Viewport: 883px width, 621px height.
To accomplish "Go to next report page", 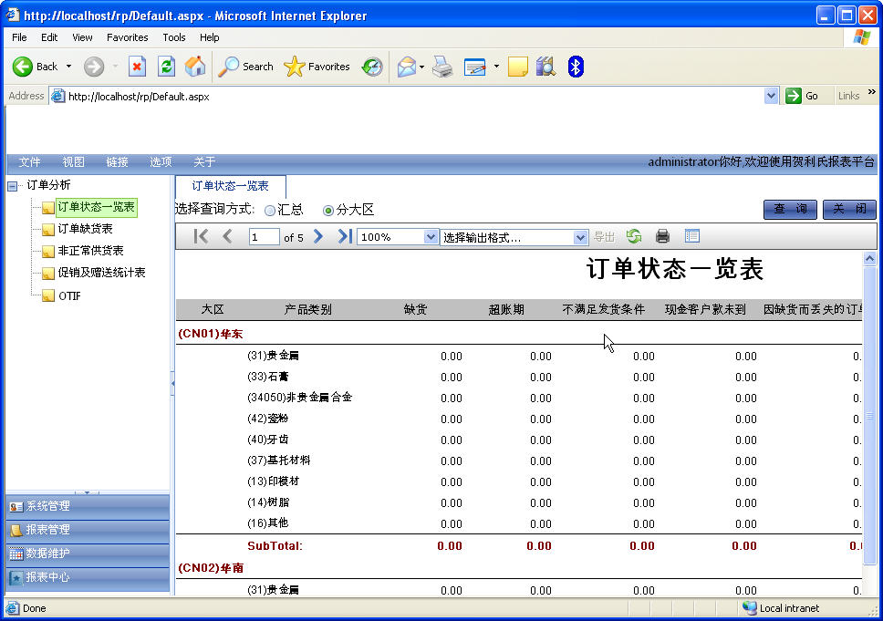I will [x=318, y=236].
